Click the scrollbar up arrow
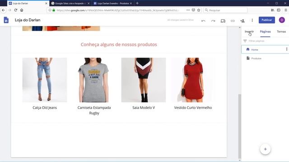Image resolution: width=289 pixels, height=162 pixels. pyautogui.click(x=240, y=27)
